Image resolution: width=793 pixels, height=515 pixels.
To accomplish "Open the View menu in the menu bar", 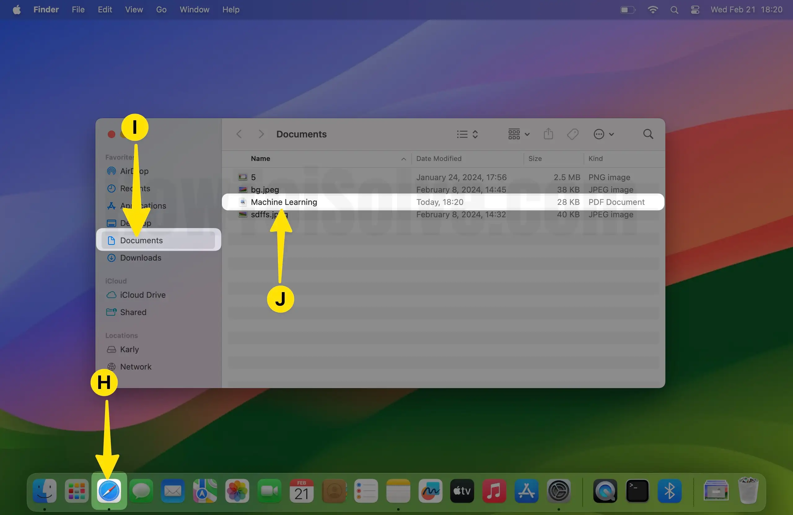I will 134,10.
